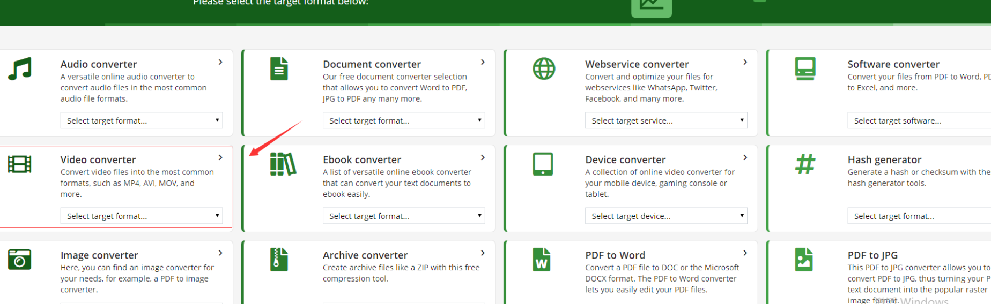Image resolution: width=991 pixels, height=304 pixels.
Task: Click the Hash generator hash icon
Action: tap(805, 164)
